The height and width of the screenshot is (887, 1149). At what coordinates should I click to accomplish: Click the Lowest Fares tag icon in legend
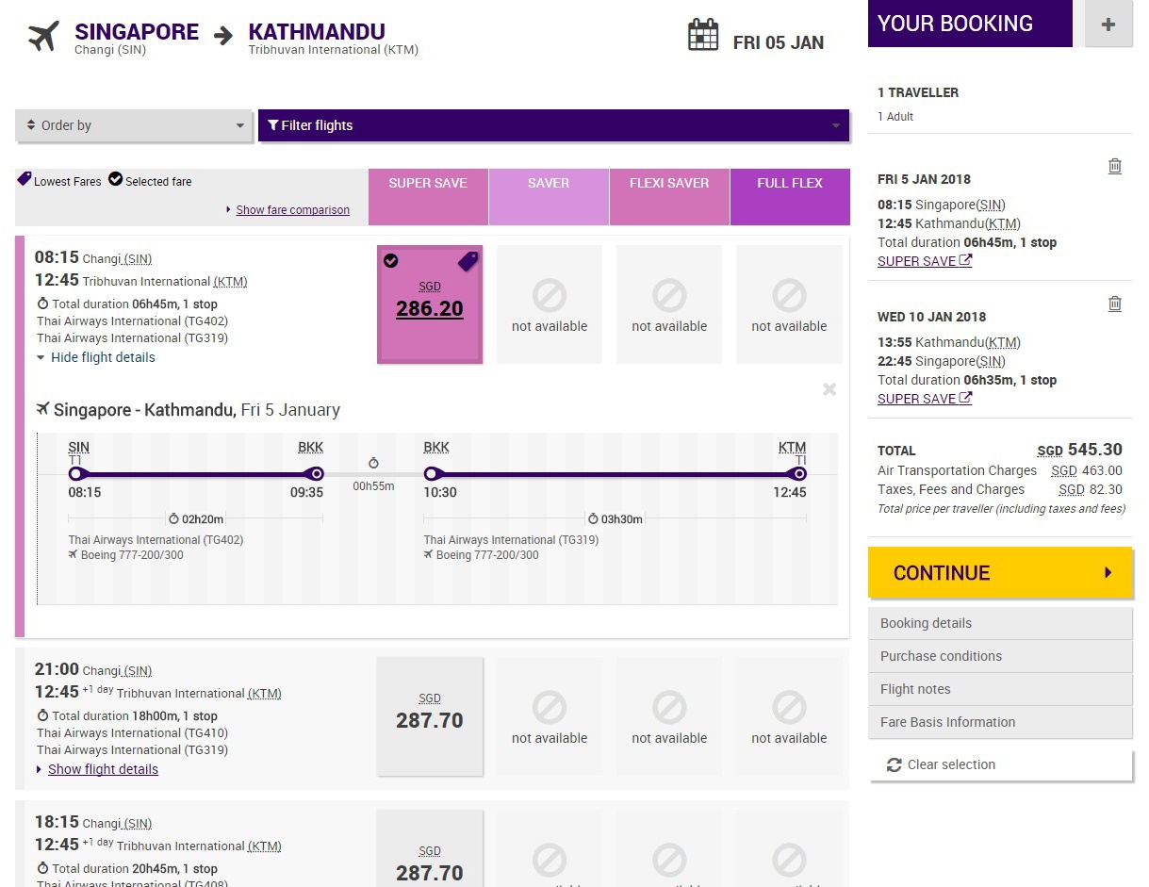(25, 179)
